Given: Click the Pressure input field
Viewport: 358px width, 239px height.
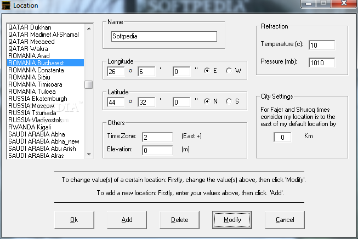Looking at the screenshot, I should (x=322, y=62).
